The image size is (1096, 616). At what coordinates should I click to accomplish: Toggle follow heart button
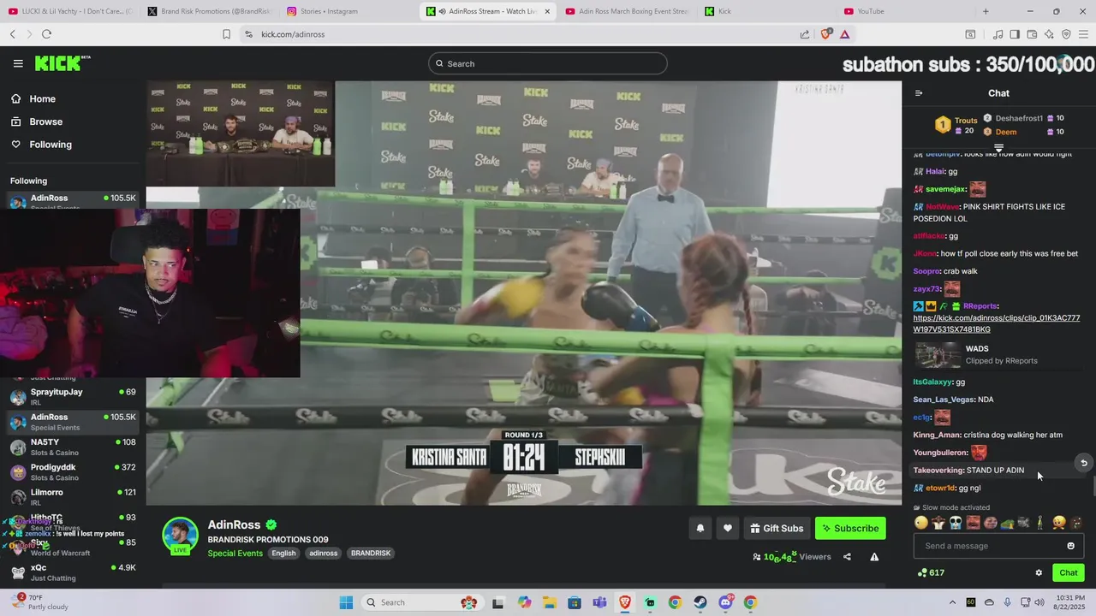point(728,529)
